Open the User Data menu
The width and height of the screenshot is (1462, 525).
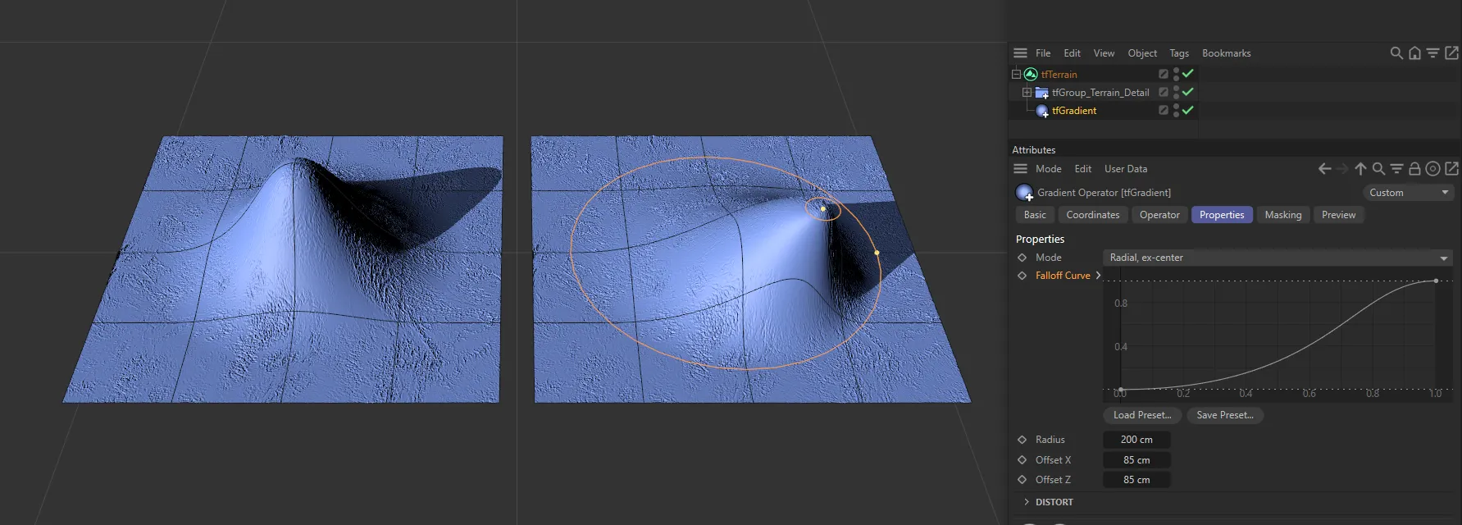click(x=1126, y=169)
